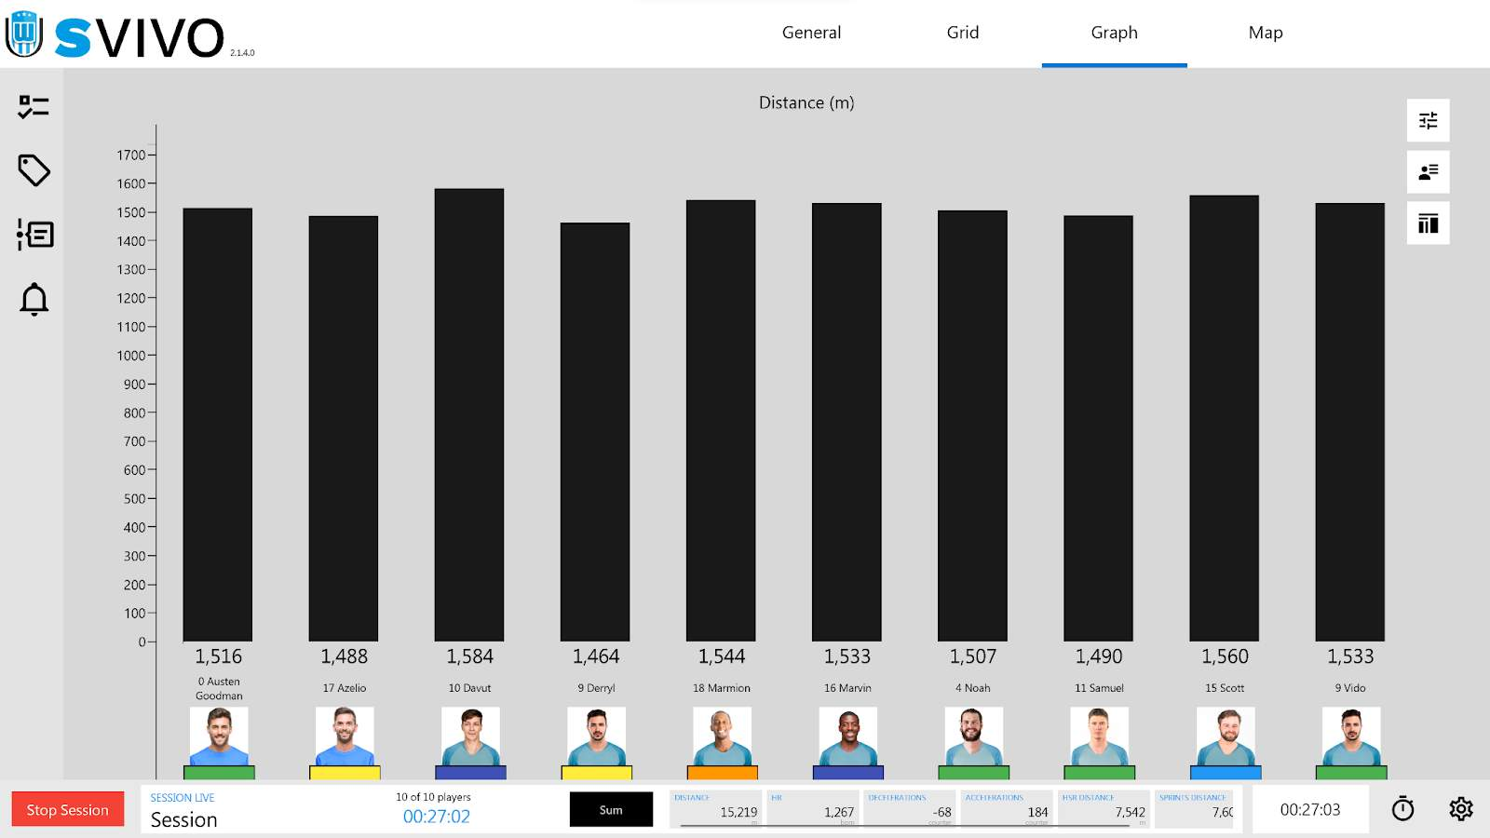
Task: Click 17 Azelio's player photo
Action: [345, 737]
